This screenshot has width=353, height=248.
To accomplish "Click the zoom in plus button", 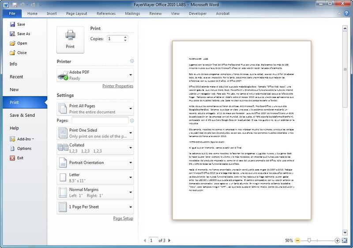I will (338, 241).
